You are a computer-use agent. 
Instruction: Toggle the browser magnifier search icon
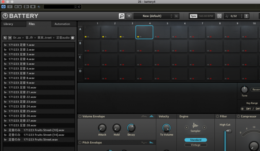[x=122, y=16]
